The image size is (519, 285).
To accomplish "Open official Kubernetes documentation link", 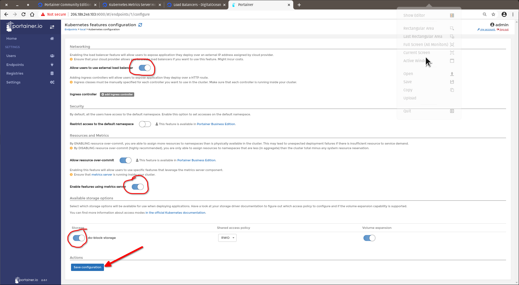I will tap(176, 213).
